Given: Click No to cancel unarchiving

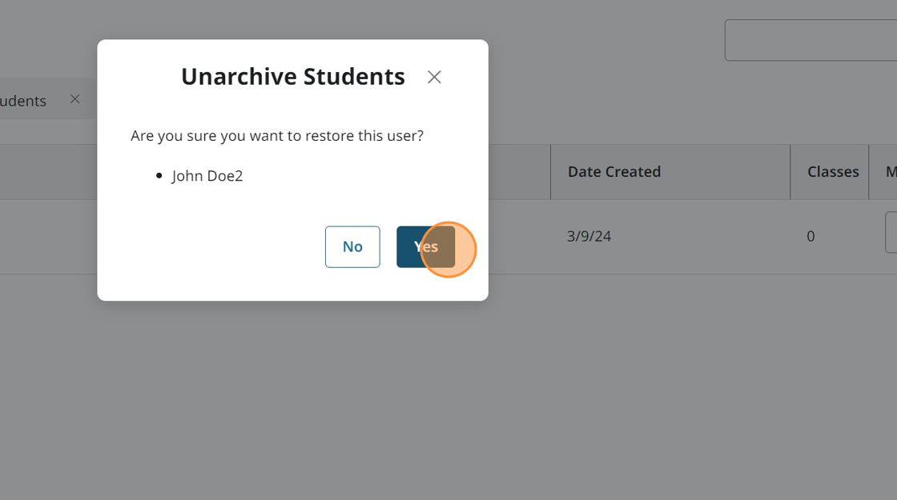Looking at the screenshot, I should pos(352,246).
